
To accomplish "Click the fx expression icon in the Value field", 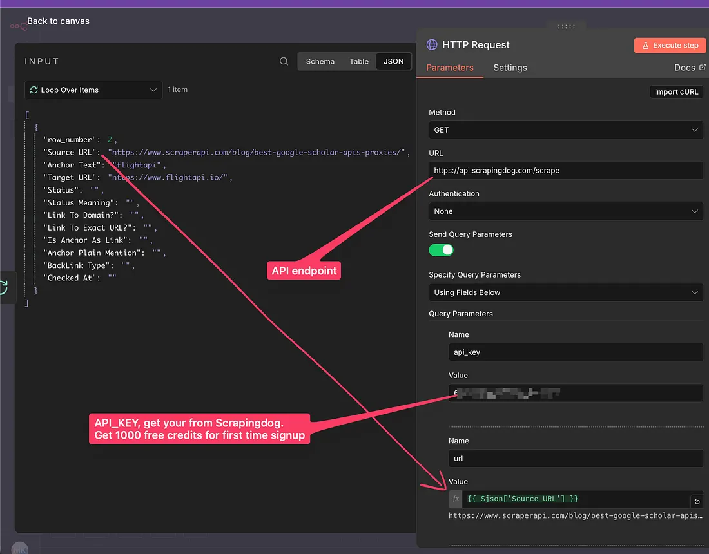I will (456, 499).
